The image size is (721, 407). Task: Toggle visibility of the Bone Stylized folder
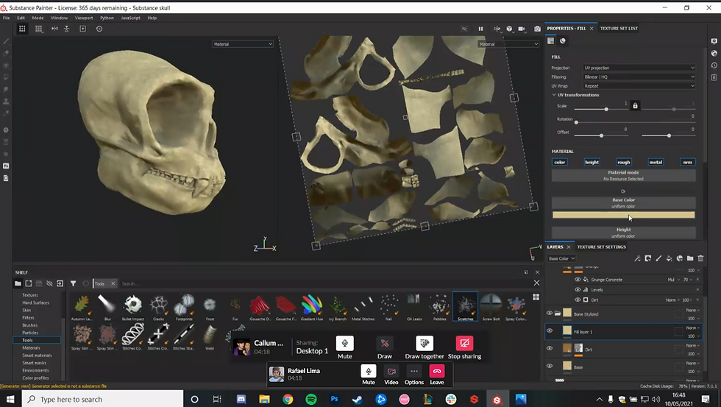(549, 313)
